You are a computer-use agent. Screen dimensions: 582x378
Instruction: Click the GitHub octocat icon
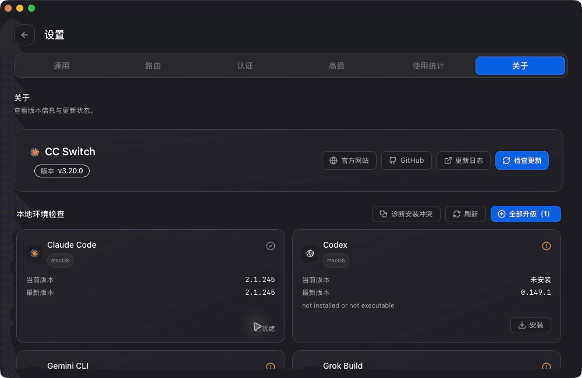[392, 161]
